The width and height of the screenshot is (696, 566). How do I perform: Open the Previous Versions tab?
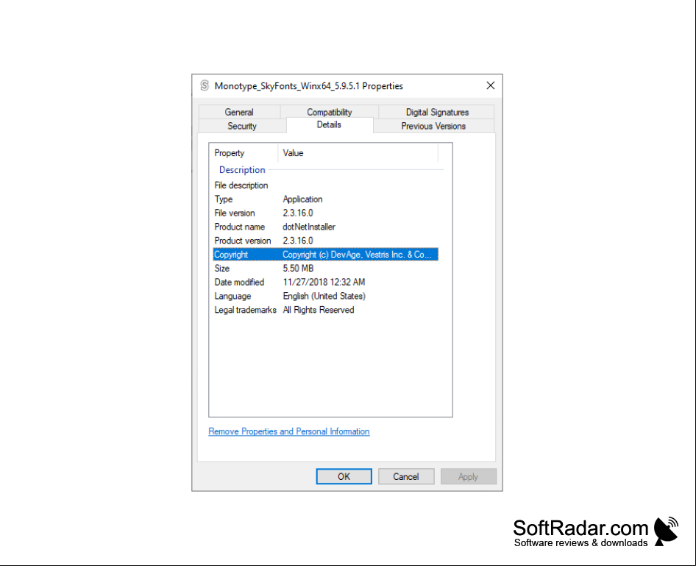(x=433, y=126)
